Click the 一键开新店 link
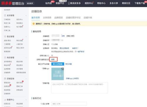Screen dimensions: 147x107 80,52
